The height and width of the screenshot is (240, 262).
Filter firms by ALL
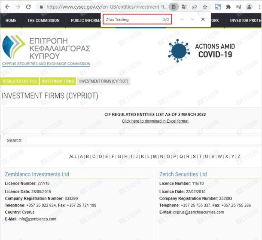(x=73, y=157)
